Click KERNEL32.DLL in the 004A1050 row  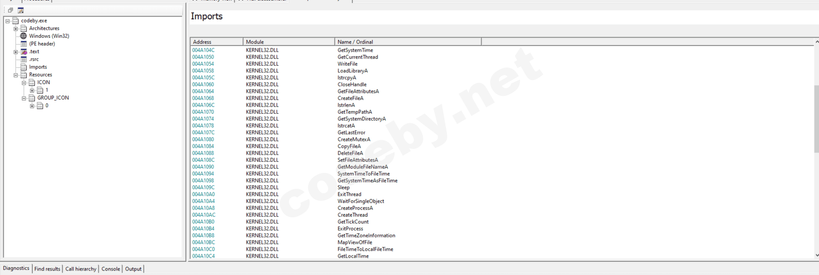262,57
